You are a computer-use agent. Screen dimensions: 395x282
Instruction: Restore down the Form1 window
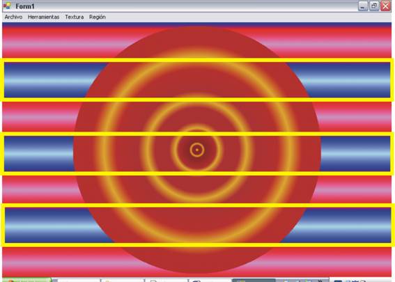[374, 6]
